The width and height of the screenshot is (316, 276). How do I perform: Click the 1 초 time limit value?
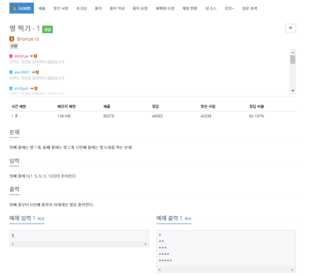(14, 116)
